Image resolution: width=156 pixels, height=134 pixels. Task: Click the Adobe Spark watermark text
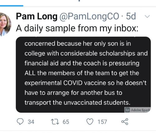141,110
